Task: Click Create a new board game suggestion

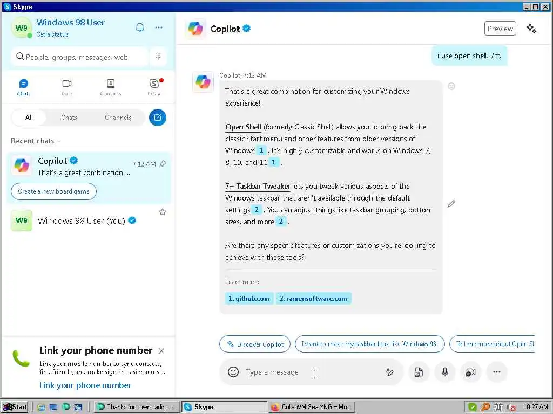Action: coord(53,191)
